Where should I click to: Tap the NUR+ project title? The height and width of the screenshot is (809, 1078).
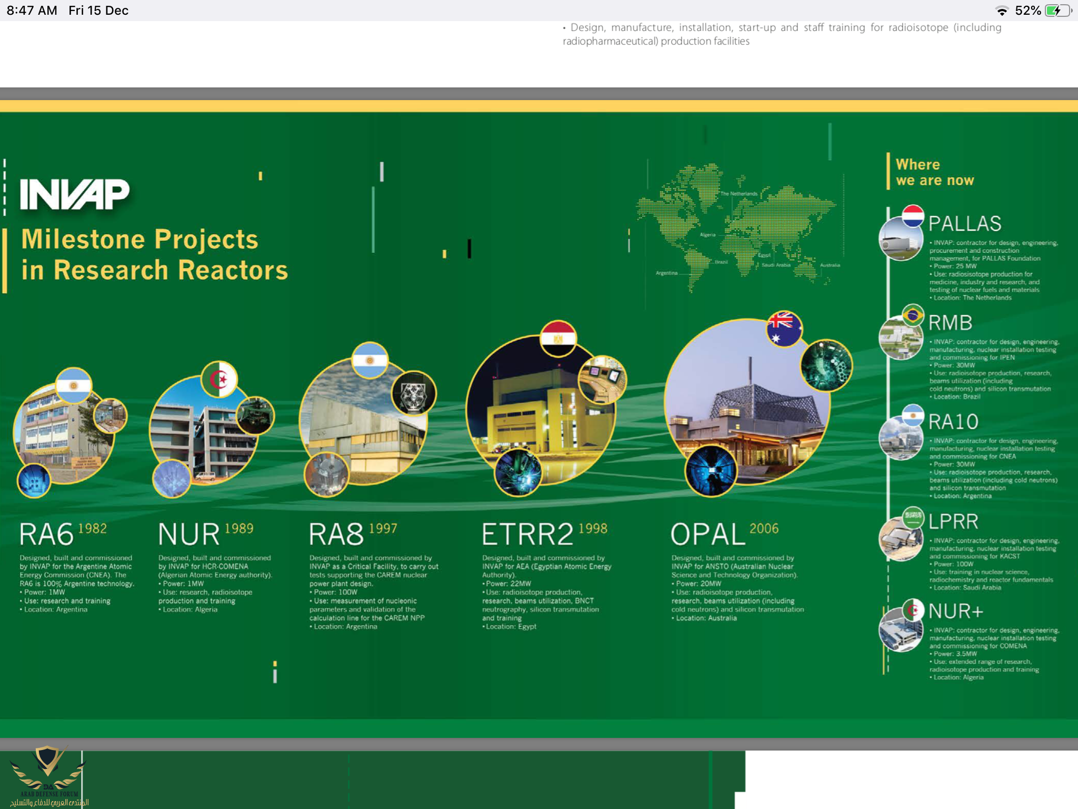pos(955,611)
